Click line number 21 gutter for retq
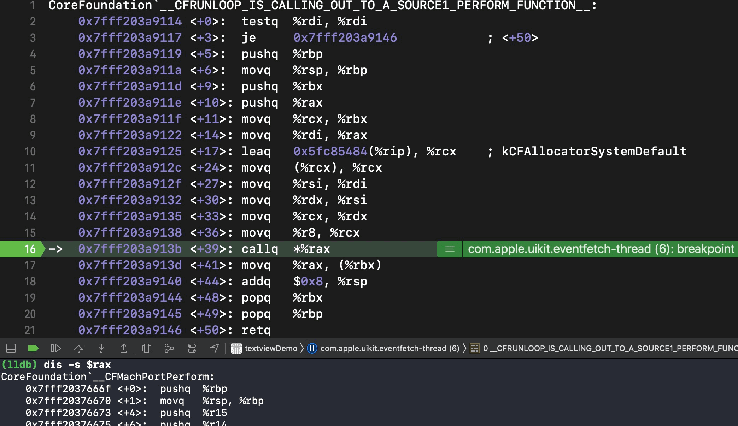Viewport: 738px width, 426px height. click(30, 330)
